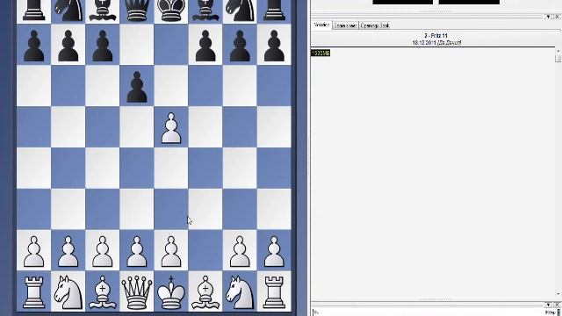Pick the white pawn on g2
This screenshot has height=316, width=562.
point(240,251)
